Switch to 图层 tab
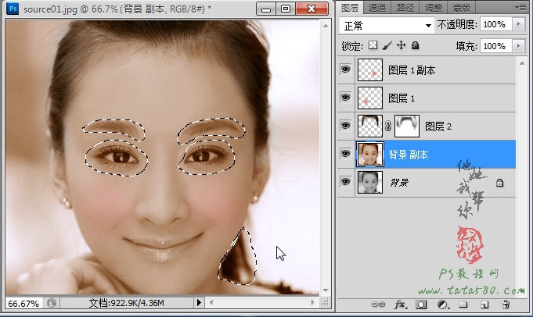 click(x=350, y=8)
